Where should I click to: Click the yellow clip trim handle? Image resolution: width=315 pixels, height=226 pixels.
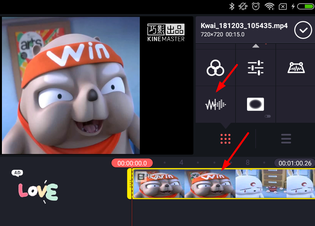[x=130, y=184]
